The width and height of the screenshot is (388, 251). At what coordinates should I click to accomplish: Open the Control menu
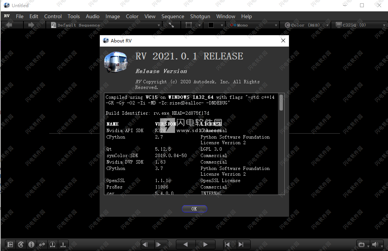click(53, 16)
